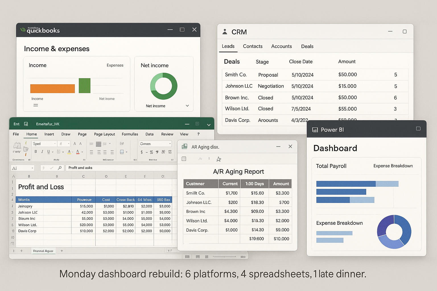Click the increase font size icon

pos(75,144)
